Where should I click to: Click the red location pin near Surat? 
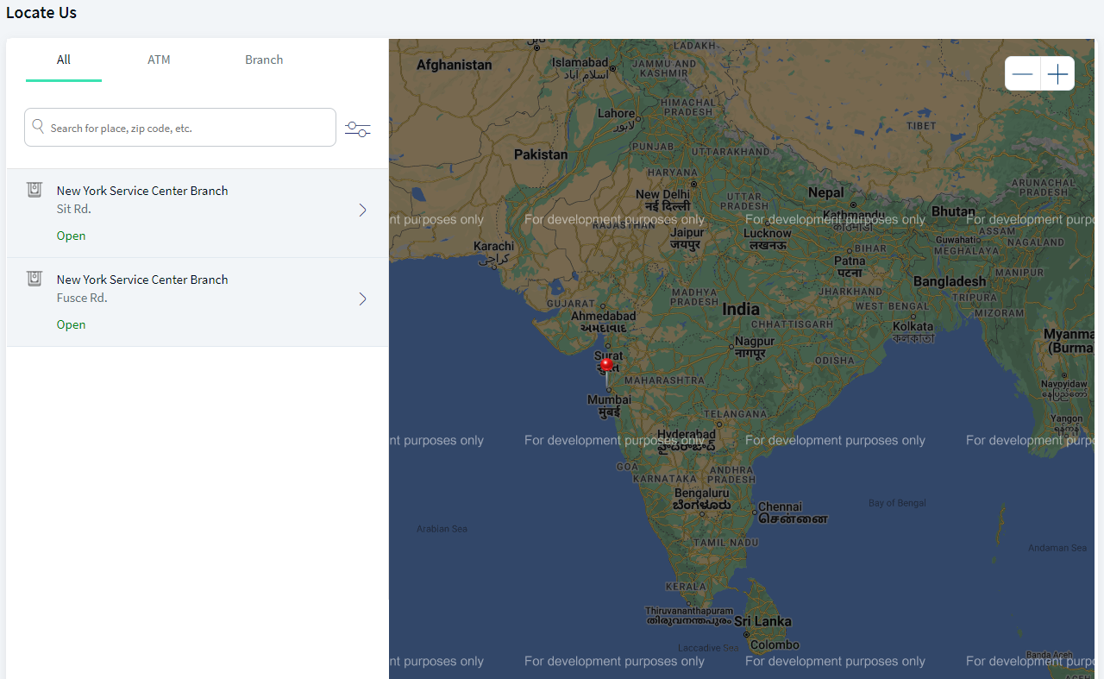(x=606, y=371)
